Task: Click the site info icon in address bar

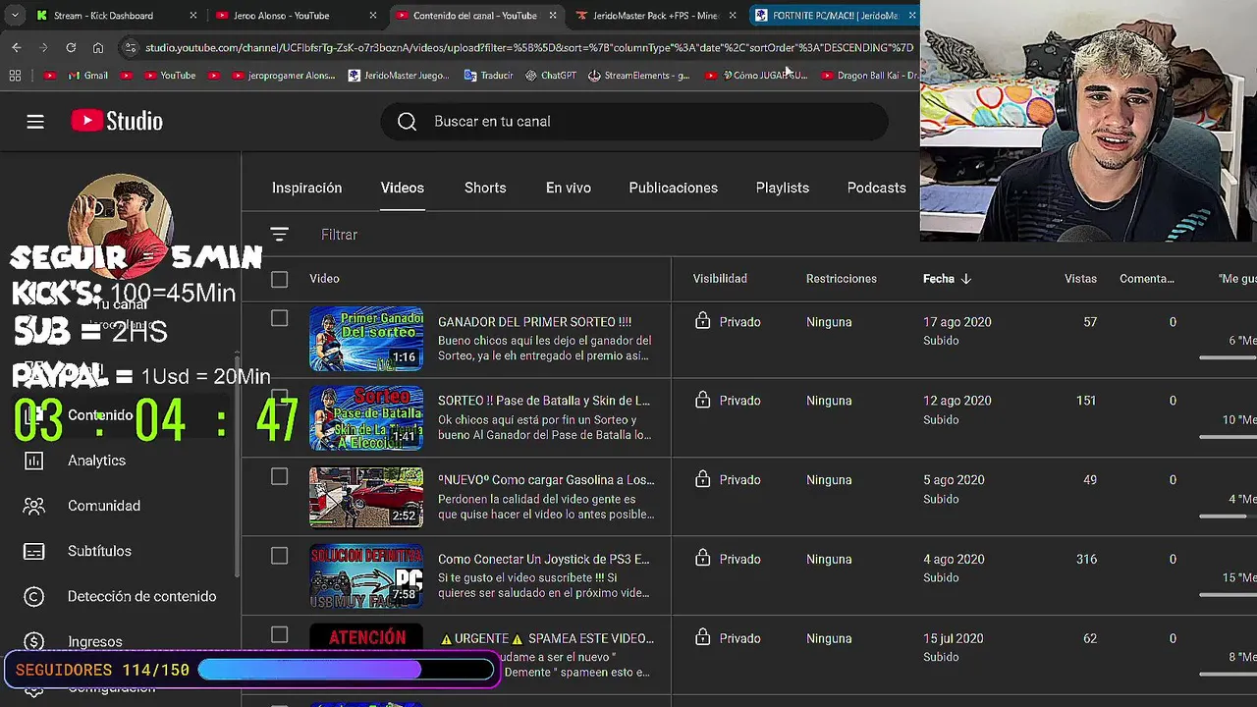Action: click(130, 47)
